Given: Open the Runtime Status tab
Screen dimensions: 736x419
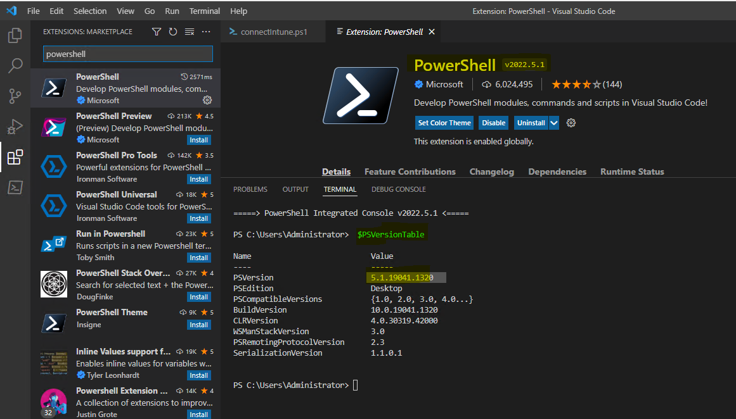Looking at the screenshot, I should tap(632, 172).
